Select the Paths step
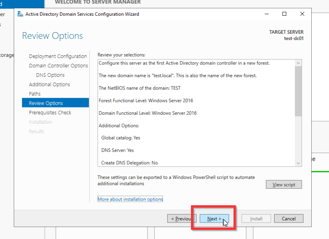 (x=35, y=94)
